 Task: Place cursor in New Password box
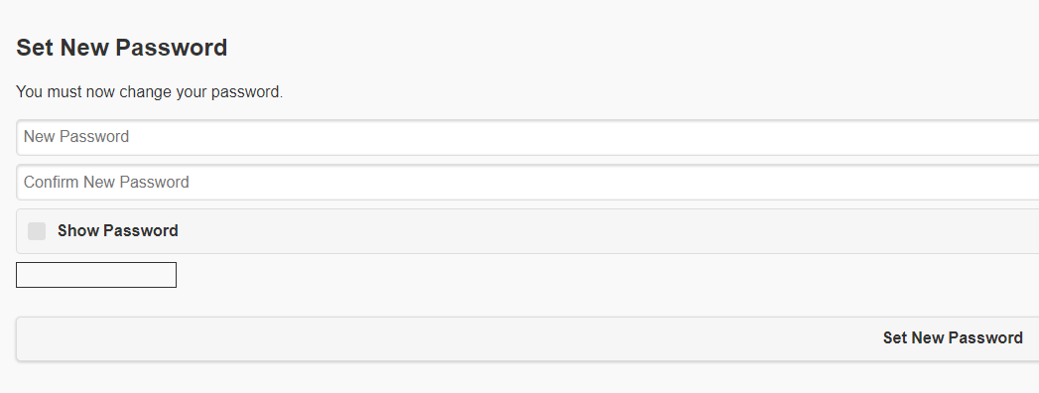(x=528, y=137)
